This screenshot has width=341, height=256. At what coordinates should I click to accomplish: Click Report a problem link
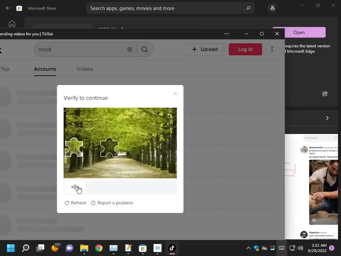(112, 203)
